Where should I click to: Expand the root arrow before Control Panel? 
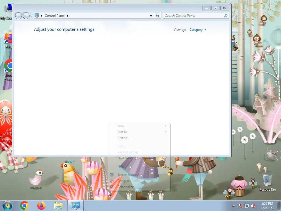[42, 16]
